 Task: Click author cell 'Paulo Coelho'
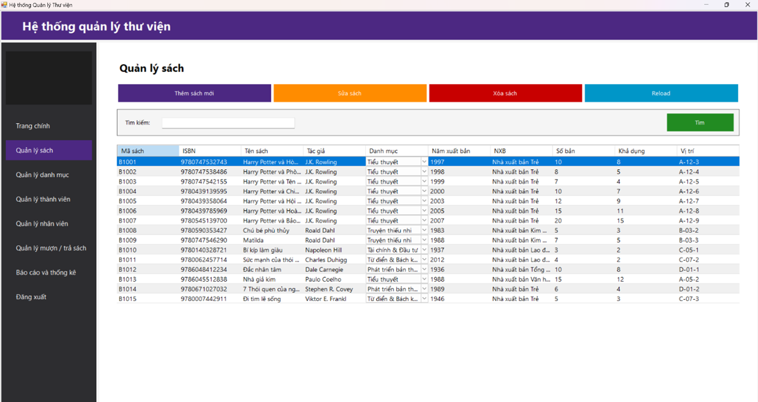[x=334, y=279]
